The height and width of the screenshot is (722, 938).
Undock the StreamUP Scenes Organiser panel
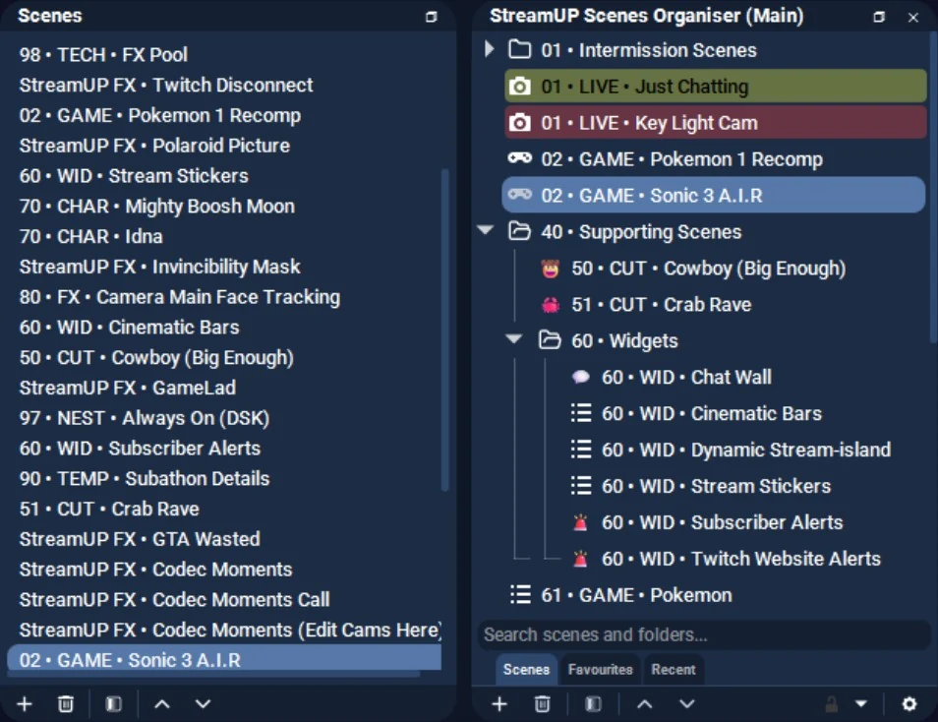(879, 17)
